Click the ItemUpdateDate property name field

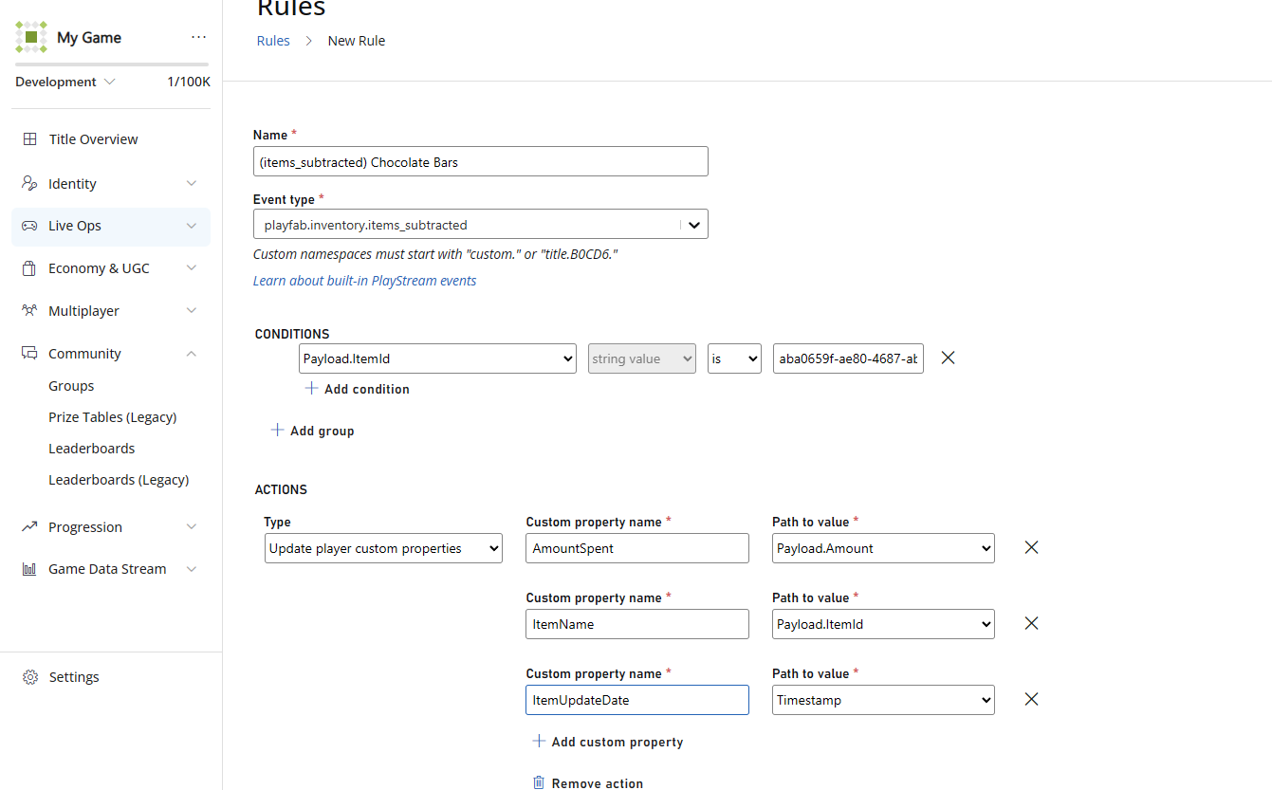(x=637, y=700)
